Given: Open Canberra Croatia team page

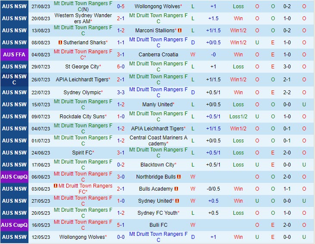Looking at the screenshot, I should tap(158, 55).
